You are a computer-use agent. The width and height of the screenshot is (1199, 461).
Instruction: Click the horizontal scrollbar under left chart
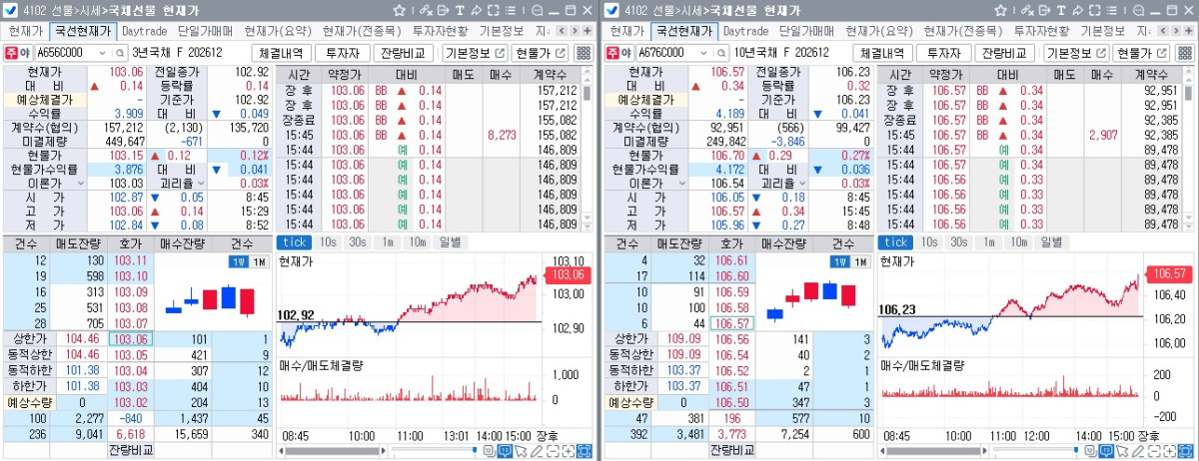[331, 451]
